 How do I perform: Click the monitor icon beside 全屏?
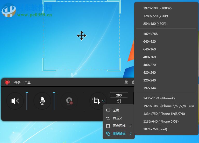(108, 110)
